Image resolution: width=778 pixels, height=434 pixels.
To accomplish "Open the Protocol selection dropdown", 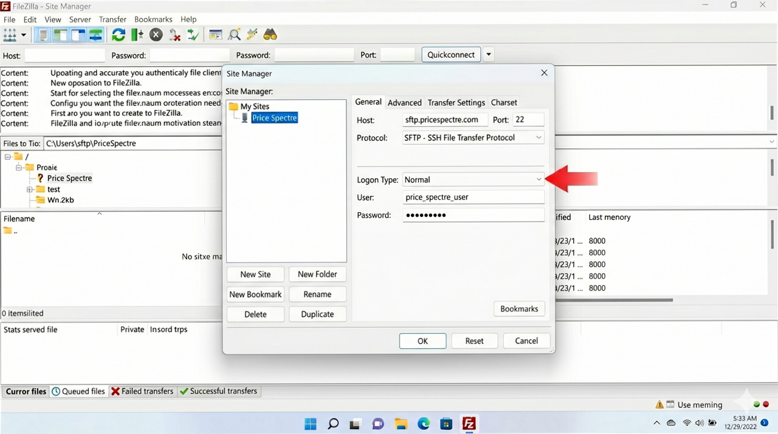I will [x=538, y=137].
